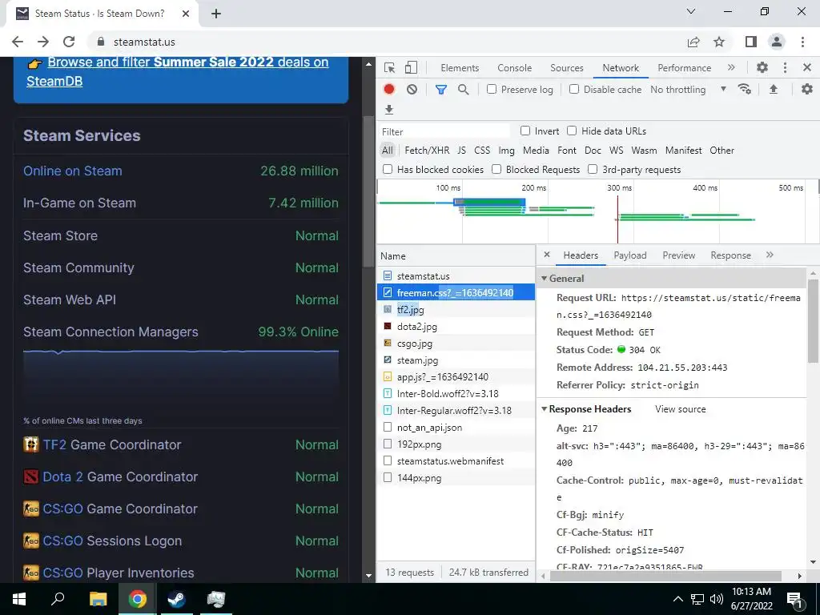Viewport: 820px width, 615px height.
Task: Switch to the Console panel
Action: pos(515,68)
